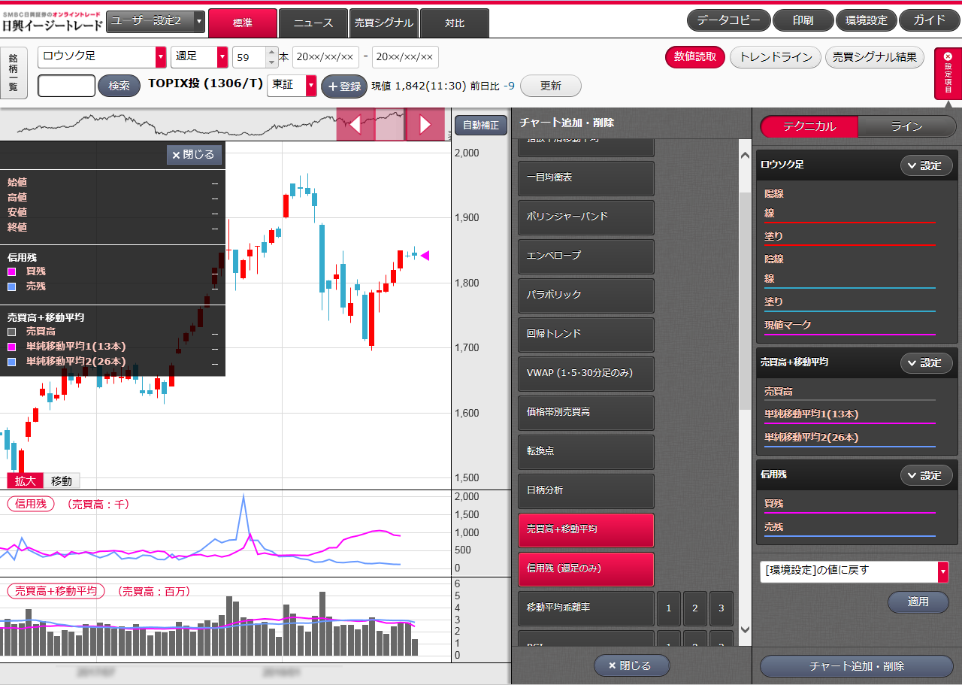Toggle 売買高+移動平均 chart indicator off
The height and width of the screenshot is (685, 962).
click(x=585, y=529)
